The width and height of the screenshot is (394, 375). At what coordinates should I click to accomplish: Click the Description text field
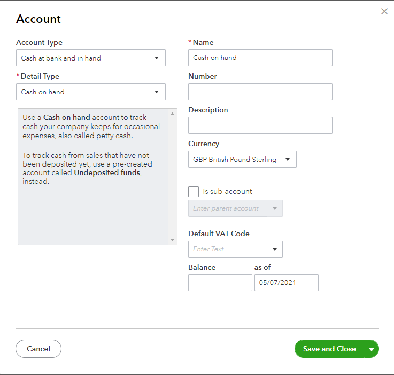260,125
